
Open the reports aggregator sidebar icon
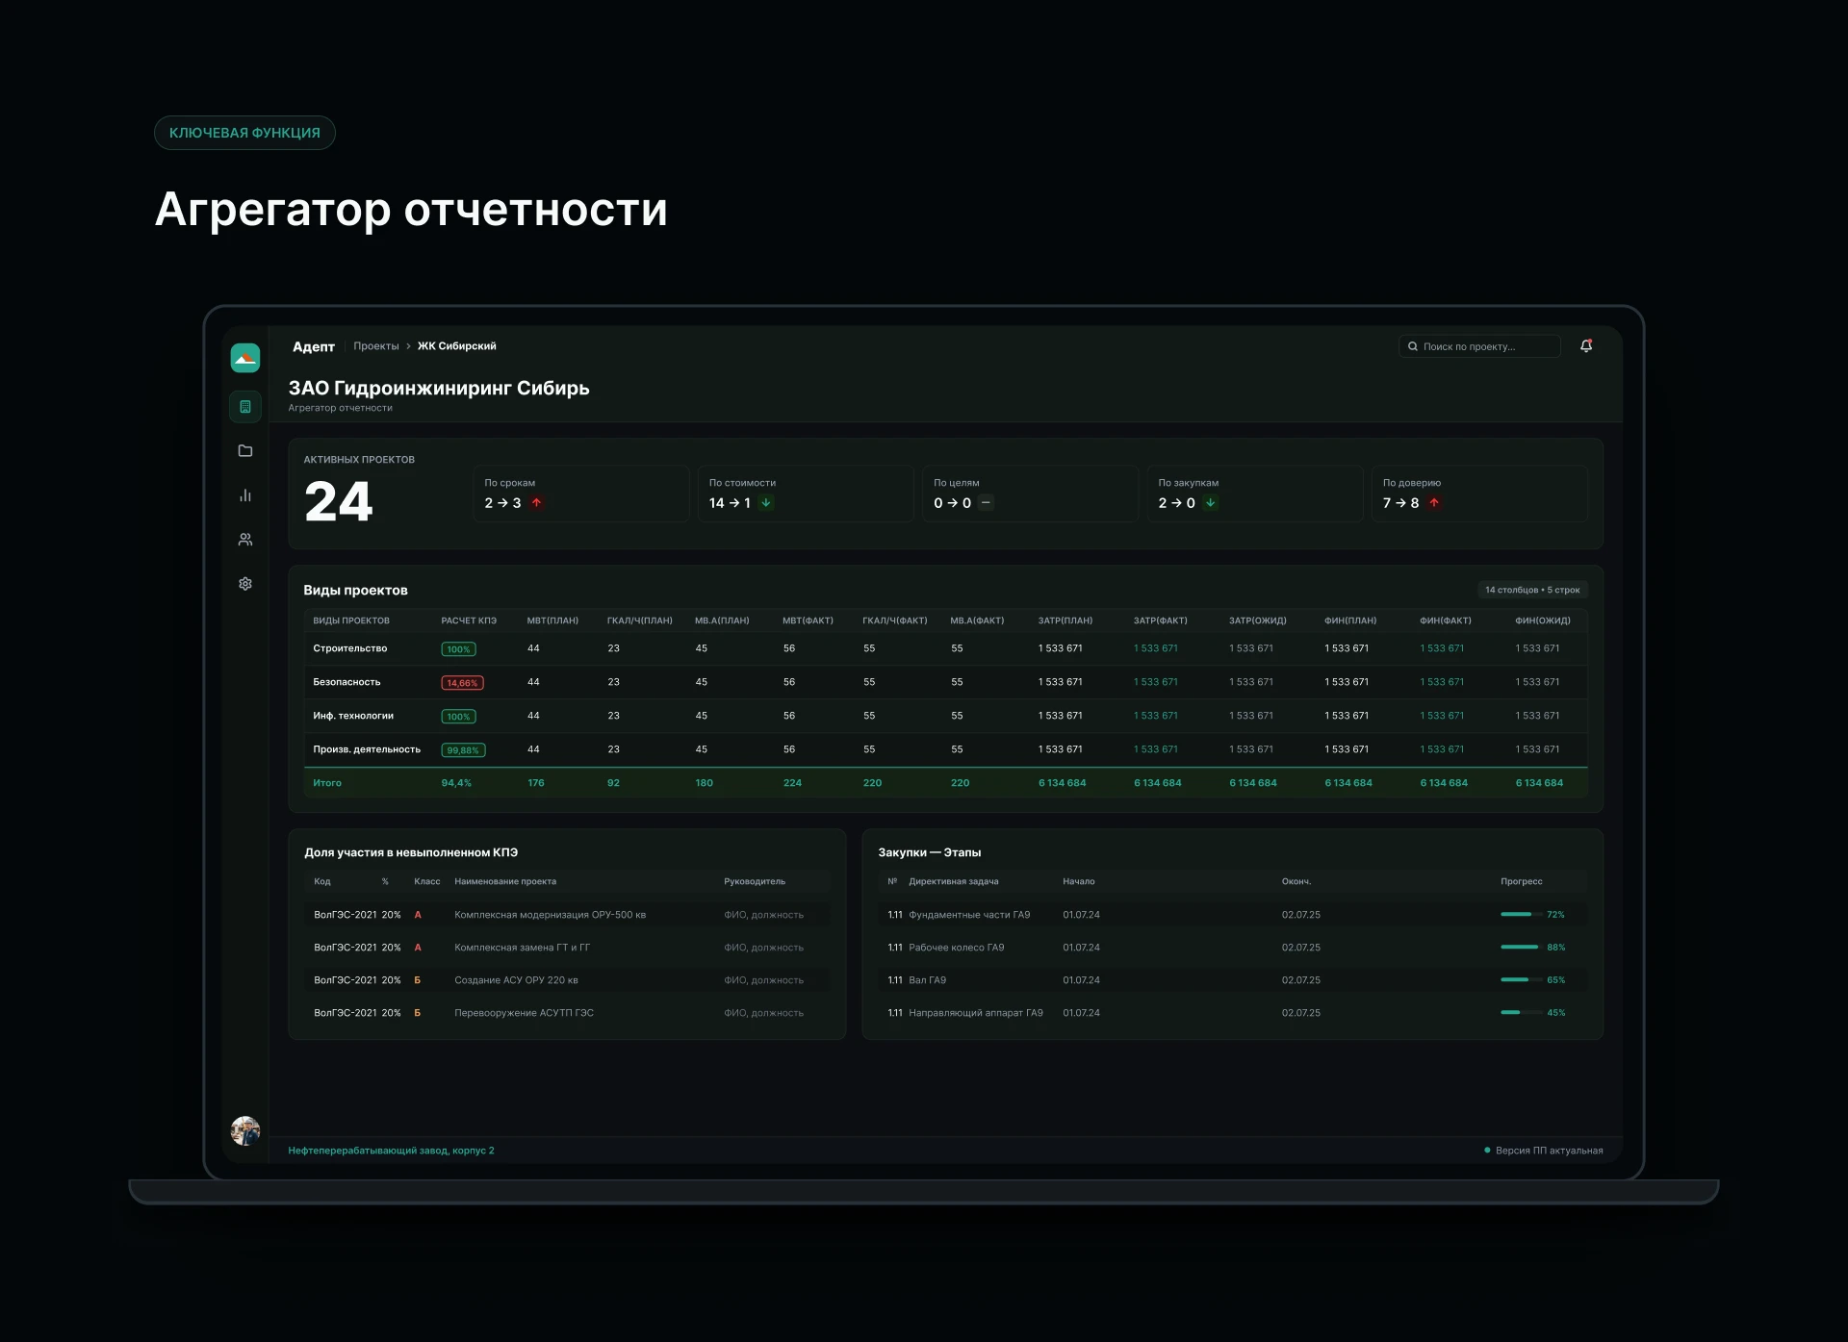point(245,407)
